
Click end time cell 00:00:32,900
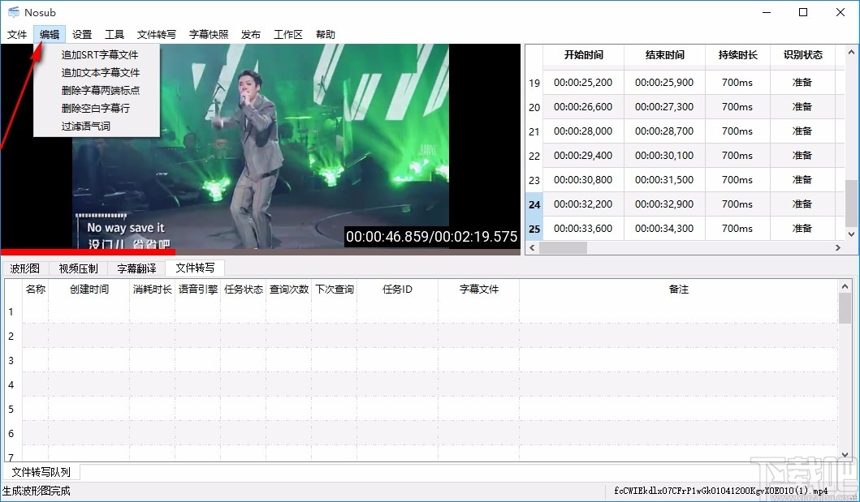pyautogui.click(x=664, y=204)
